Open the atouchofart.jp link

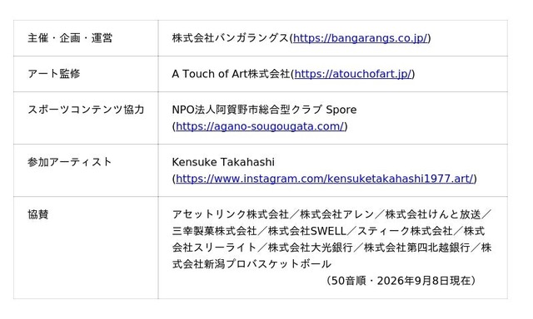pos(353,74)
